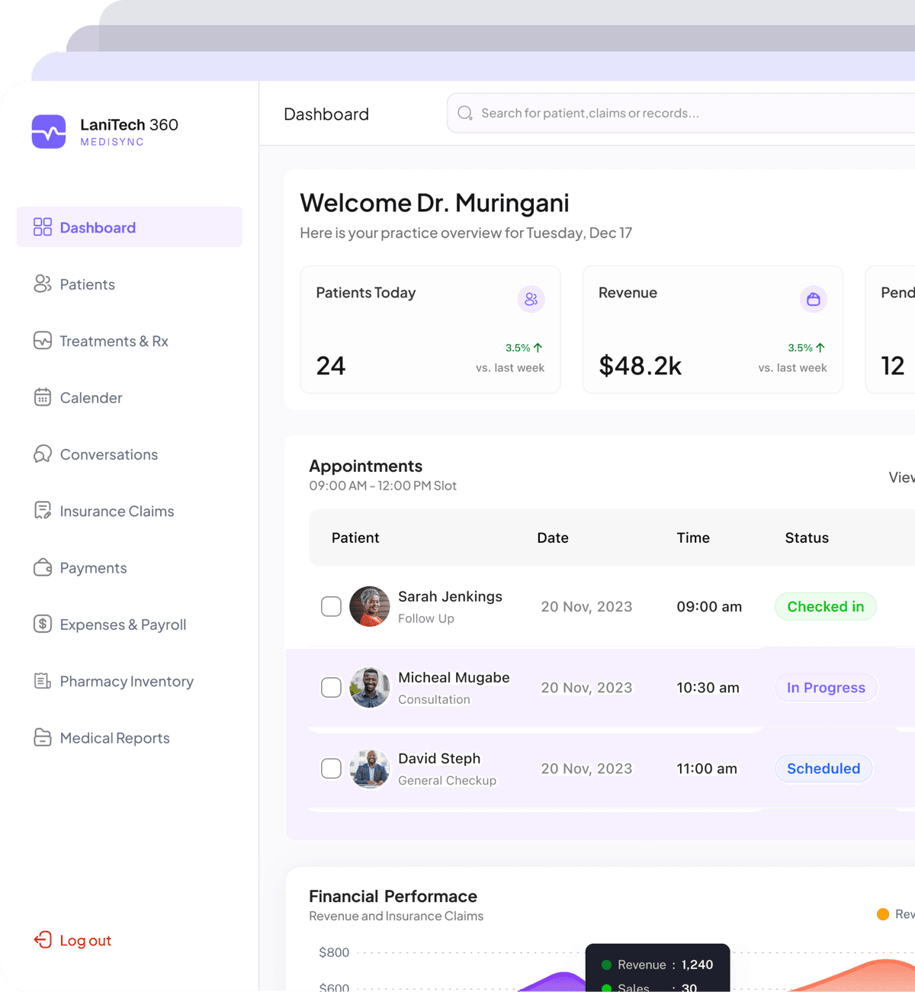Tick the checkbox for David Steph
Viewport: 915px width, 992px height.
(331, 769)
